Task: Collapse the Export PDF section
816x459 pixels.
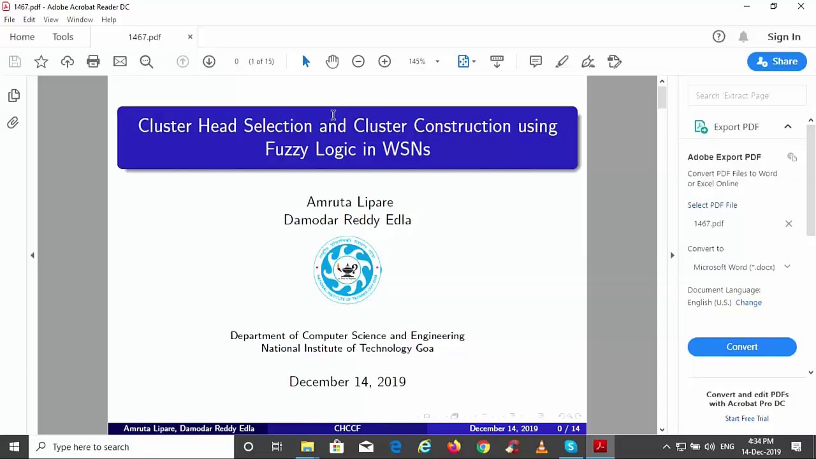Action: [788, 127]
